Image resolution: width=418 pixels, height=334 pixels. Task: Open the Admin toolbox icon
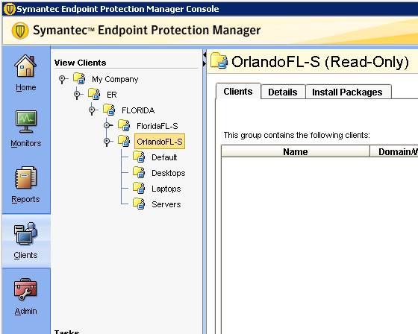(x=25, y=289)
